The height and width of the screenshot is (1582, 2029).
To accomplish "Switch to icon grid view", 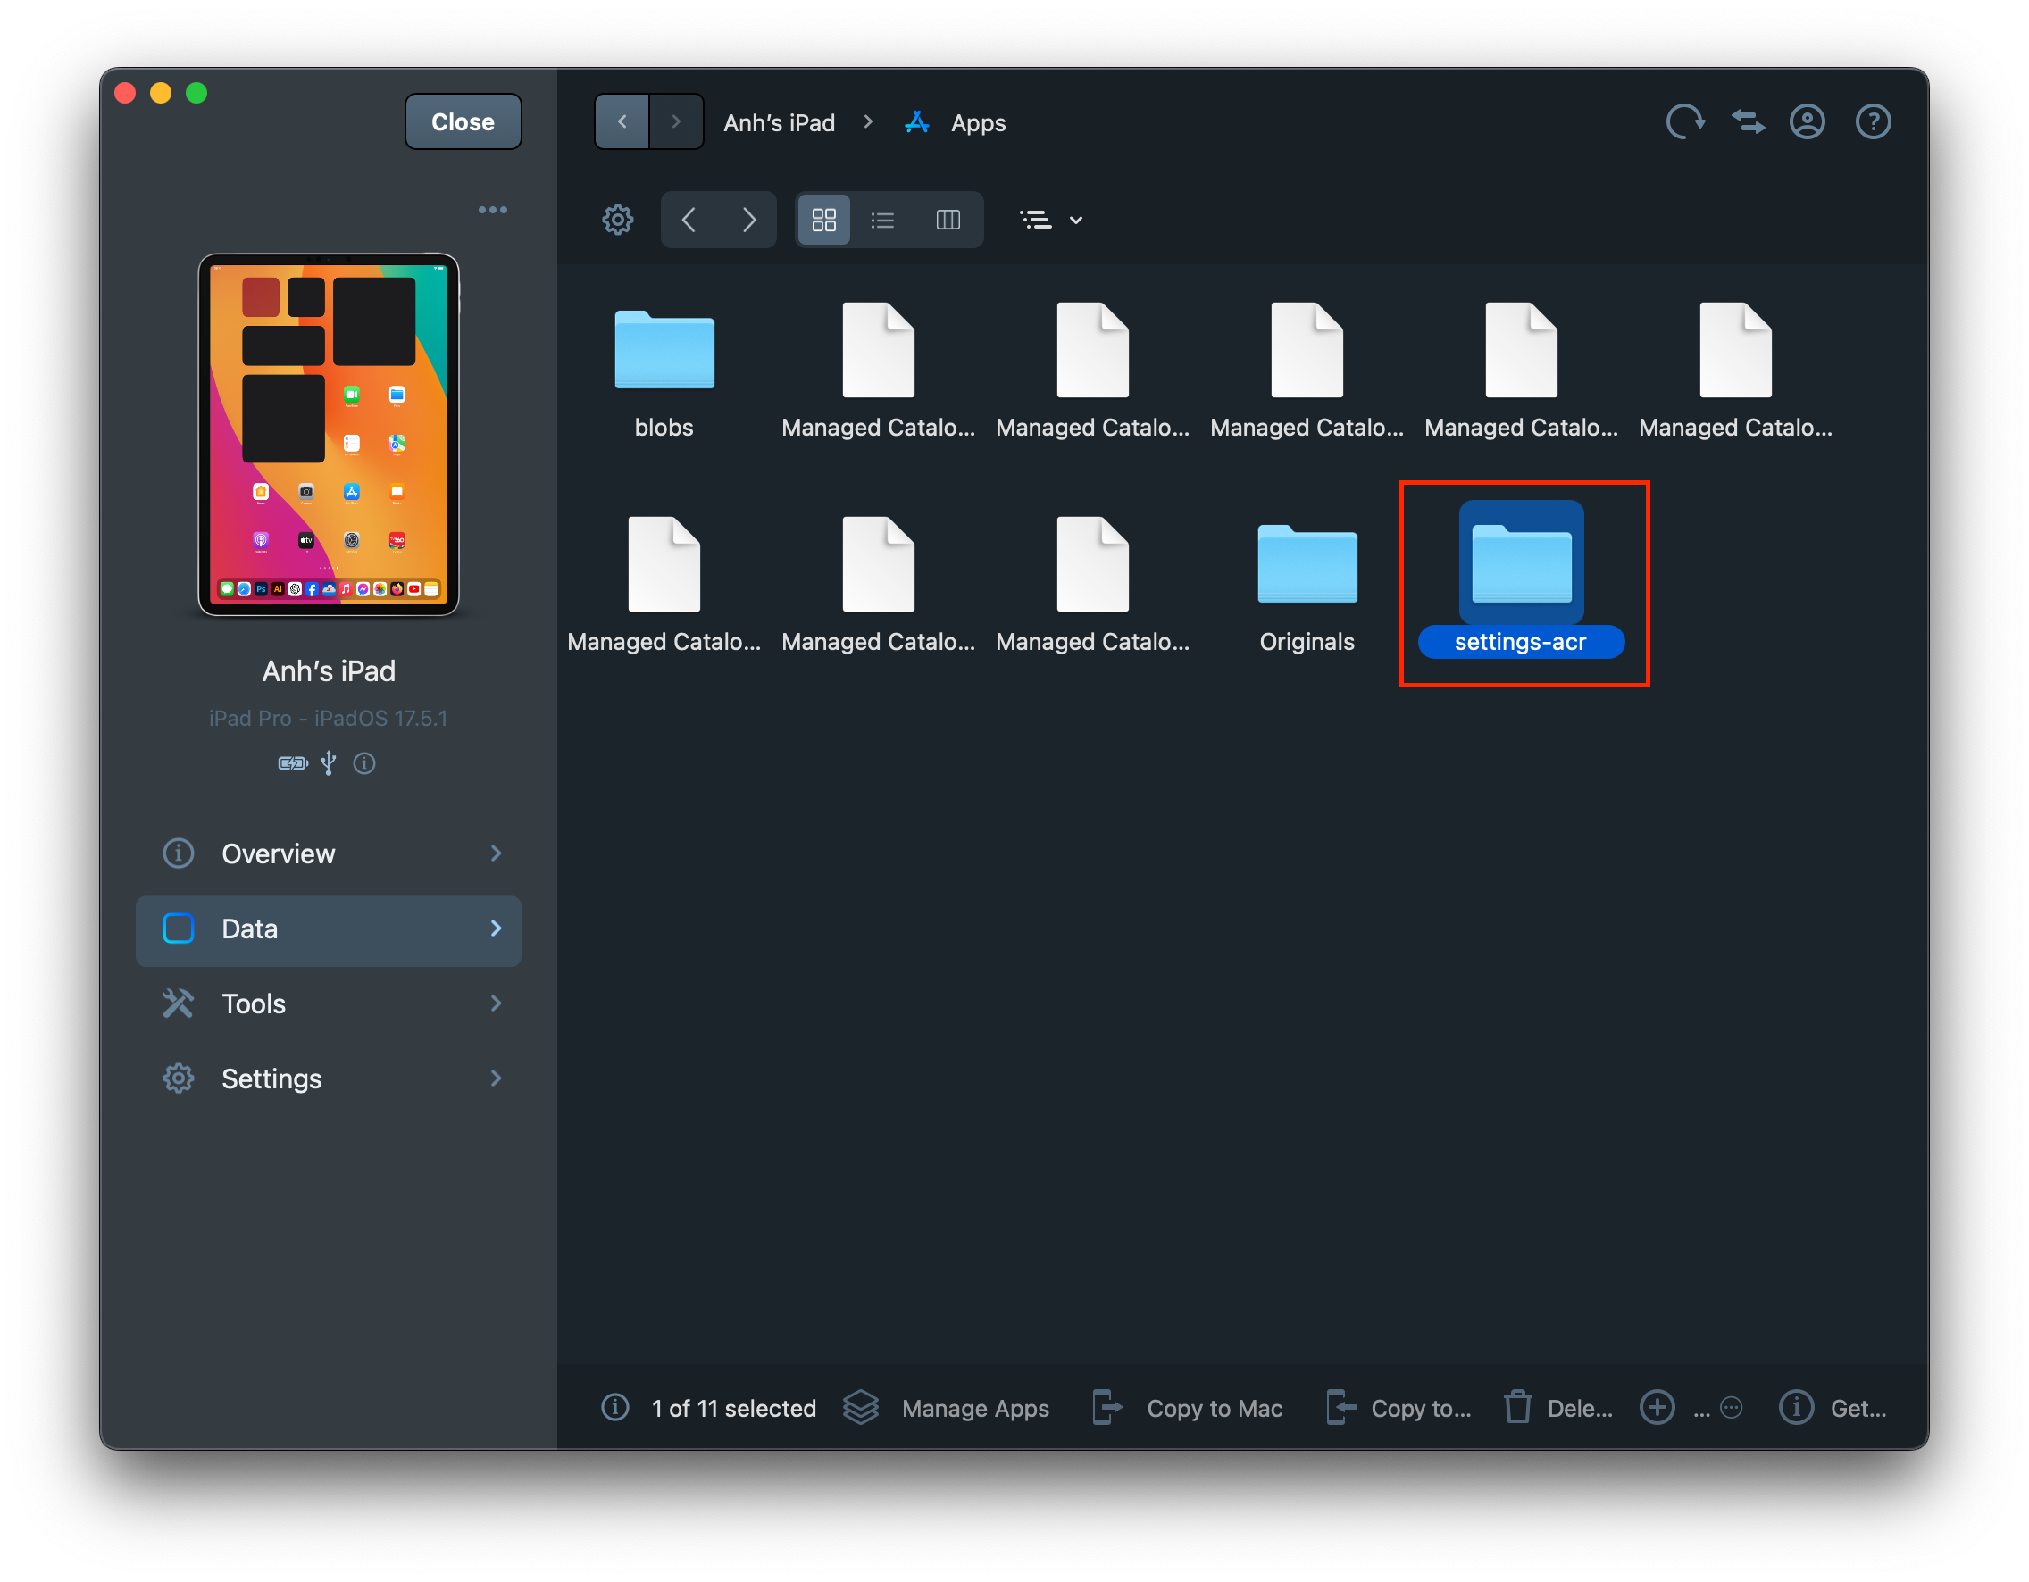I will click(824, 221).
